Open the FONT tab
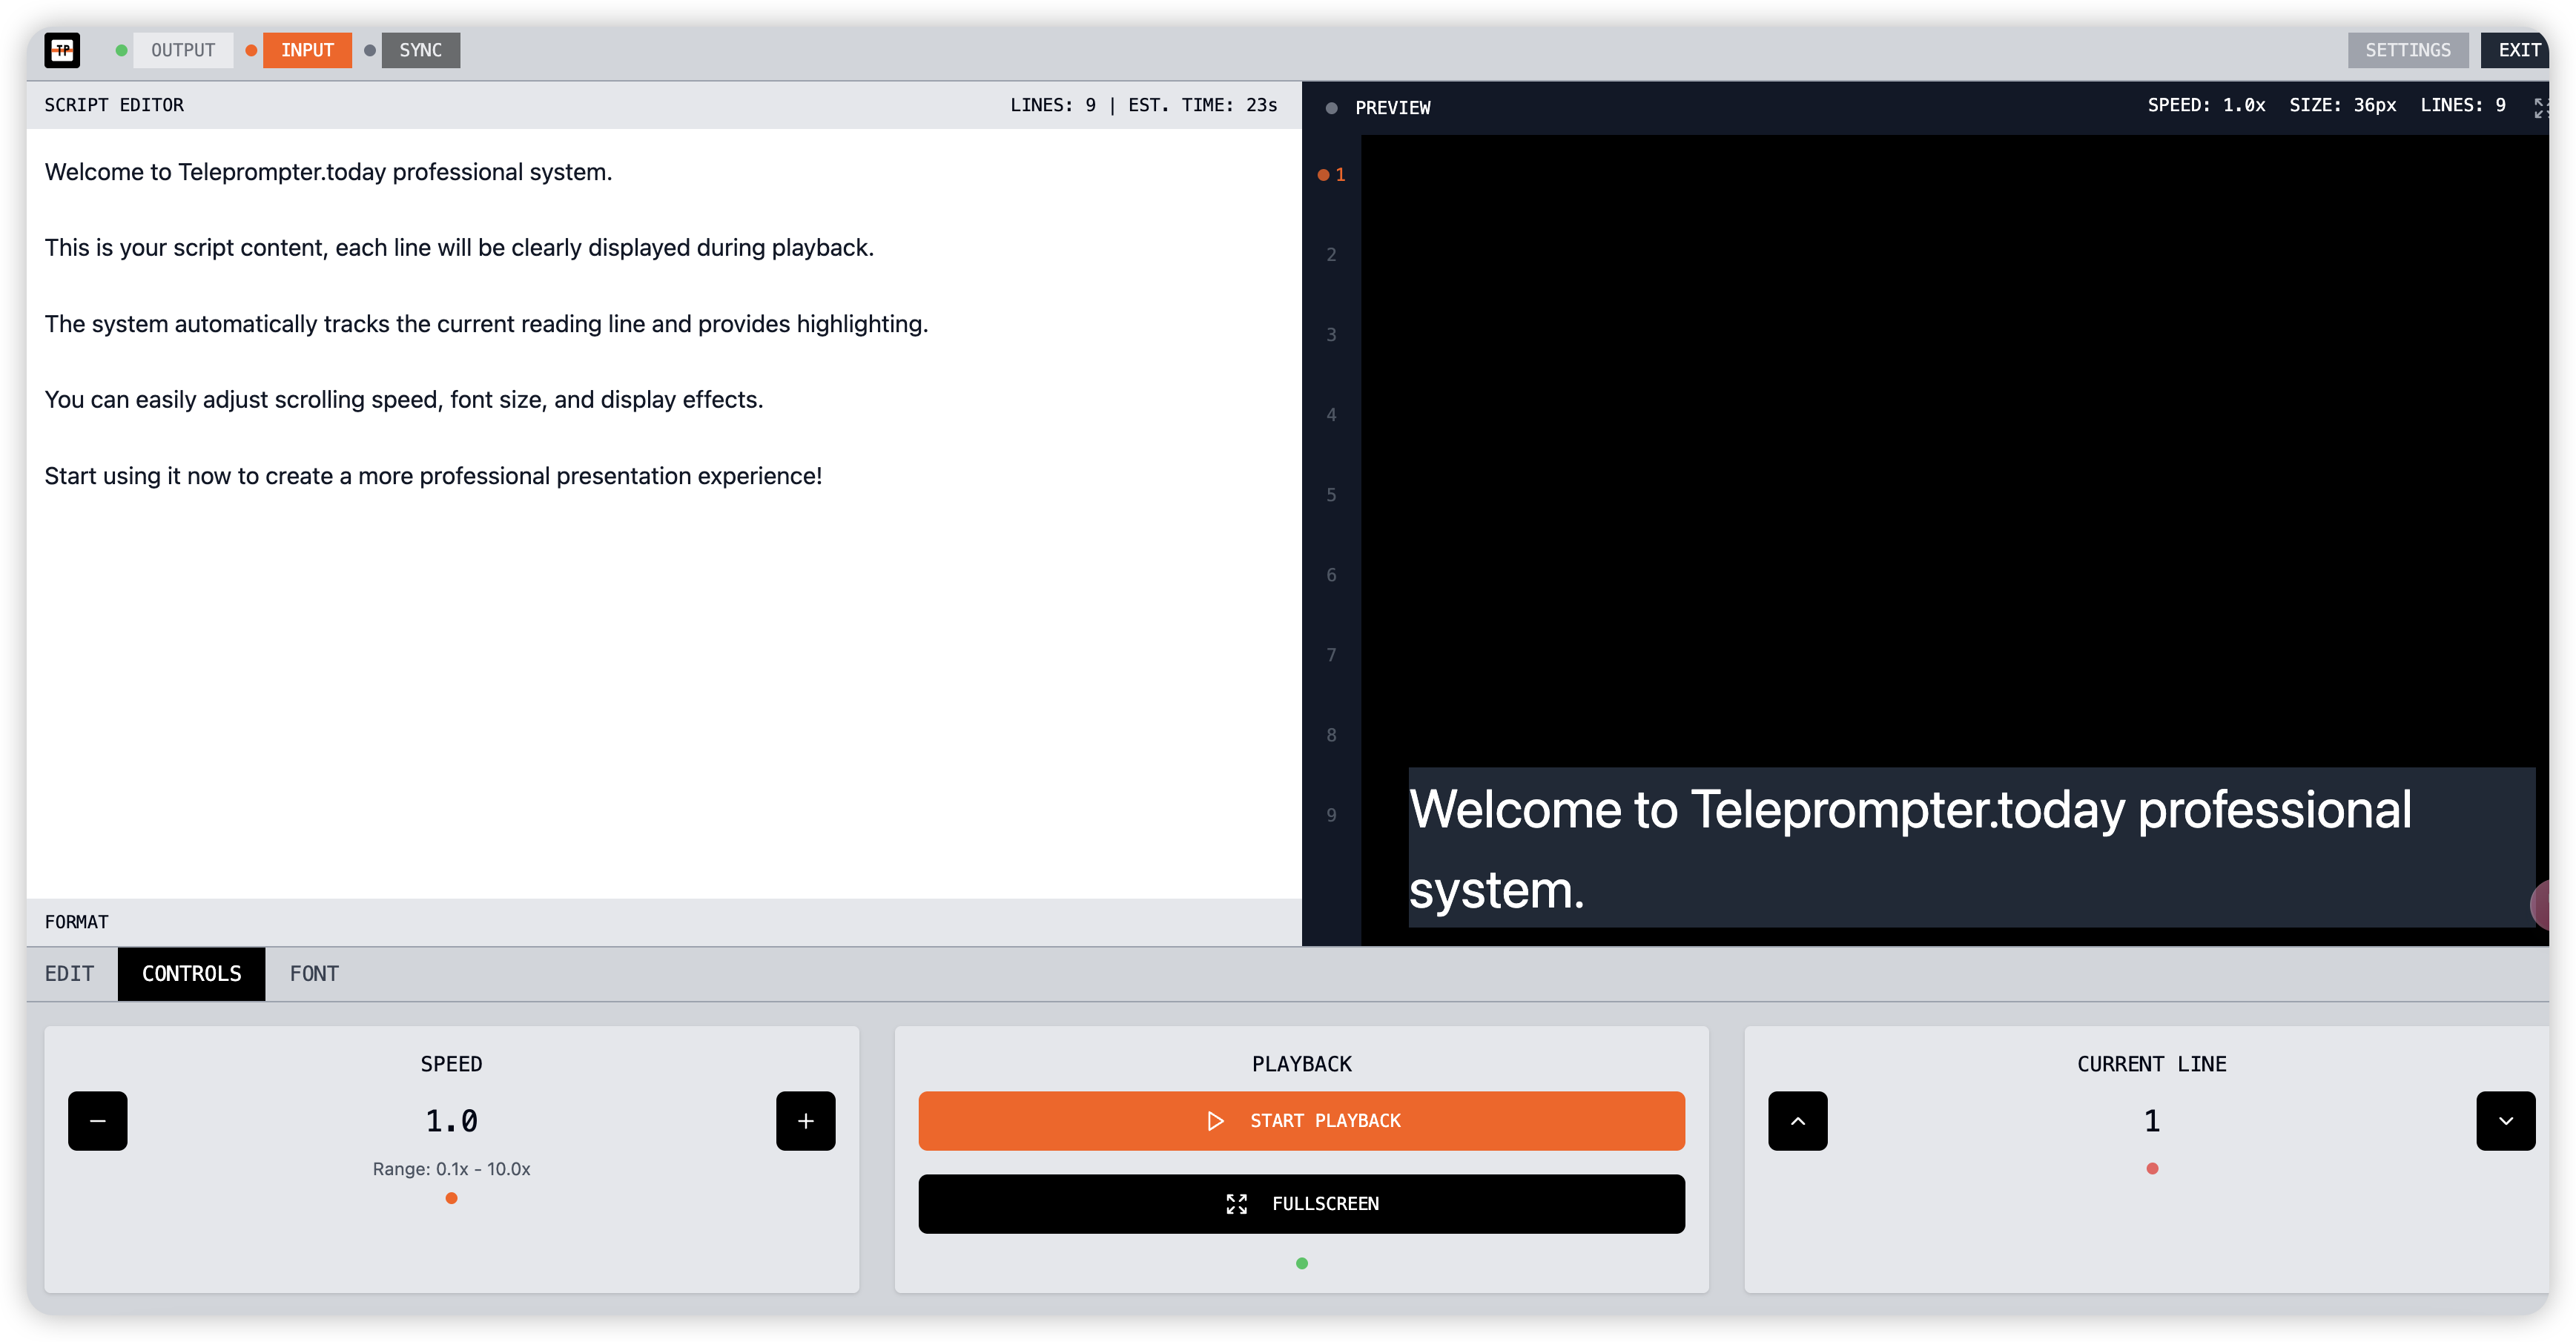Screen dimensions: 2576x1342 (314, 973)
